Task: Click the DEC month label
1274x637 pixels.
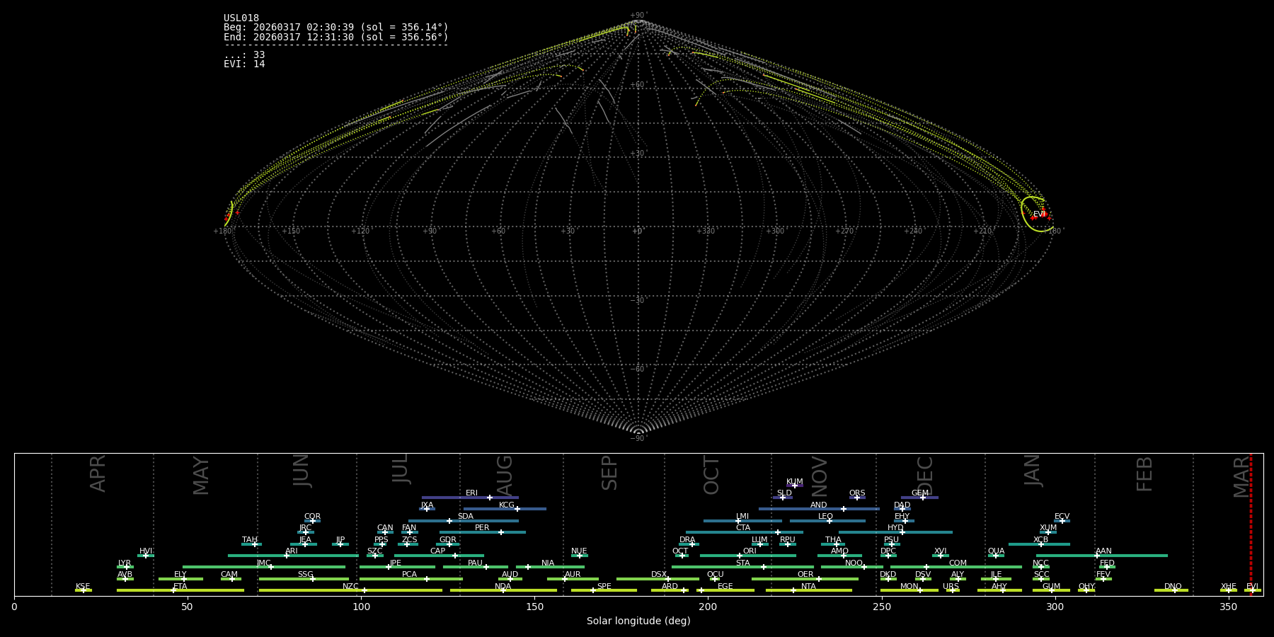Action: (925, 476)
